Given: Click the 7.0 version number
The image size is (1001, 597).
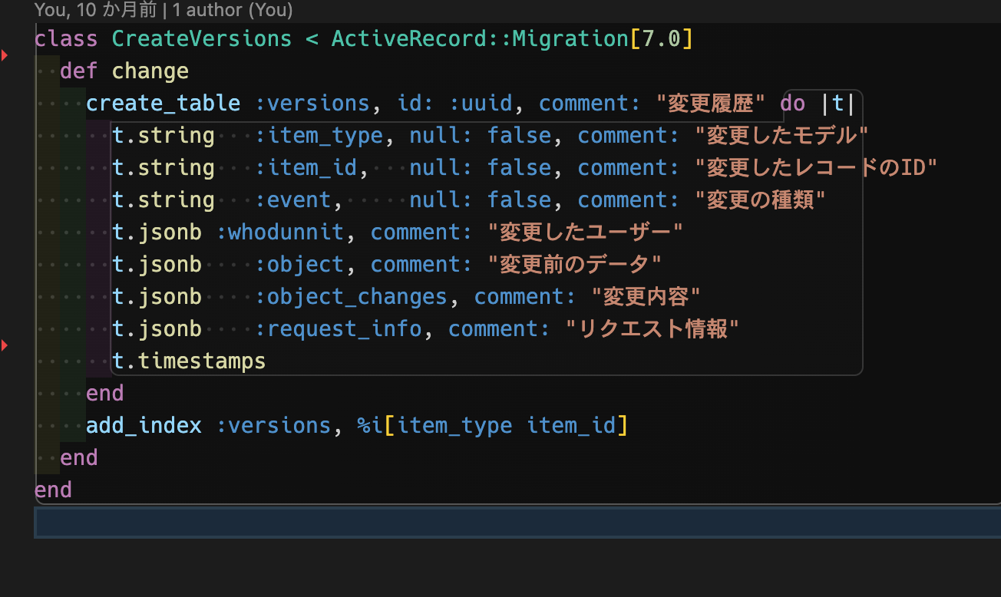Looking at the screenshot, I should click(x=661, y=38).
